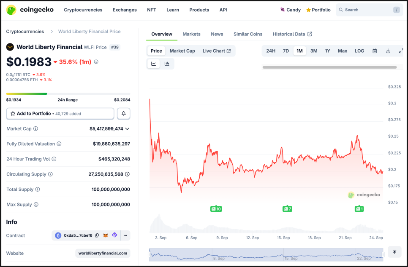Expand chart to fullscreen icon

(401, 51)
